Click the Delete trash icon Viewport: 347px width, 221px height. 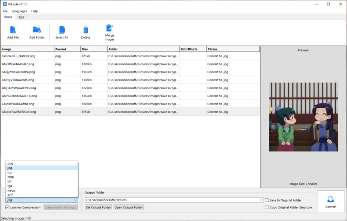85,30
